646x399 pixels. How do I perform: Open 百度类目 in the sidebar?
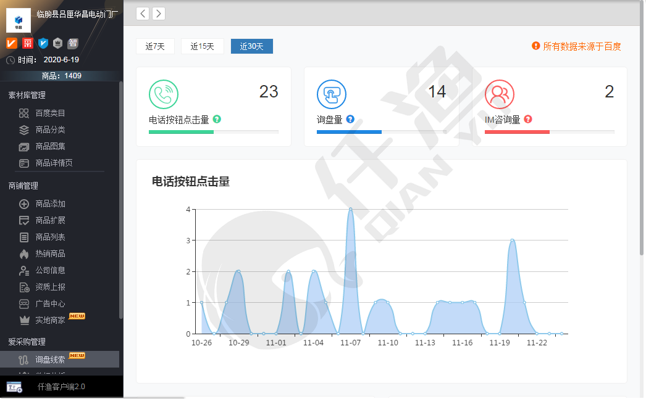[49, 113]
